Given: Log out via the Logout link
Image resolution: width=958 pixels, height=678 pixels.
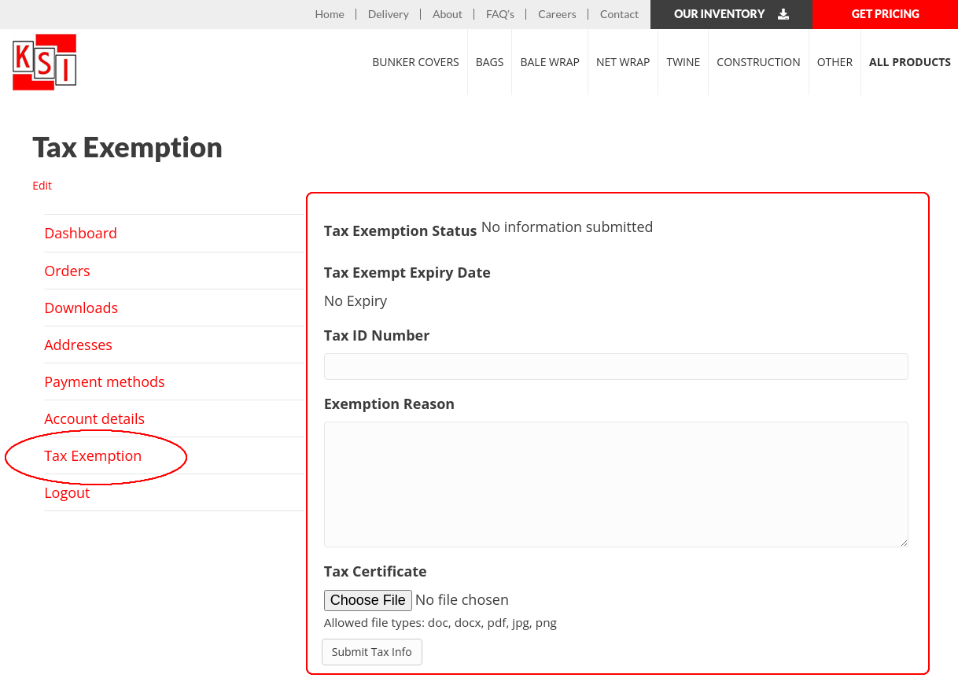Looking at the screenshot, I should tap(67, 492).
